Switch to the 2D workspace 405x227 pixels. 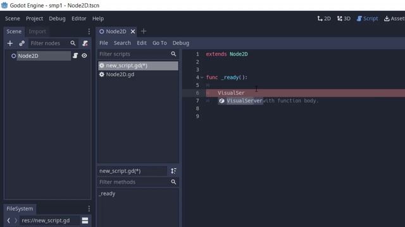324,18
